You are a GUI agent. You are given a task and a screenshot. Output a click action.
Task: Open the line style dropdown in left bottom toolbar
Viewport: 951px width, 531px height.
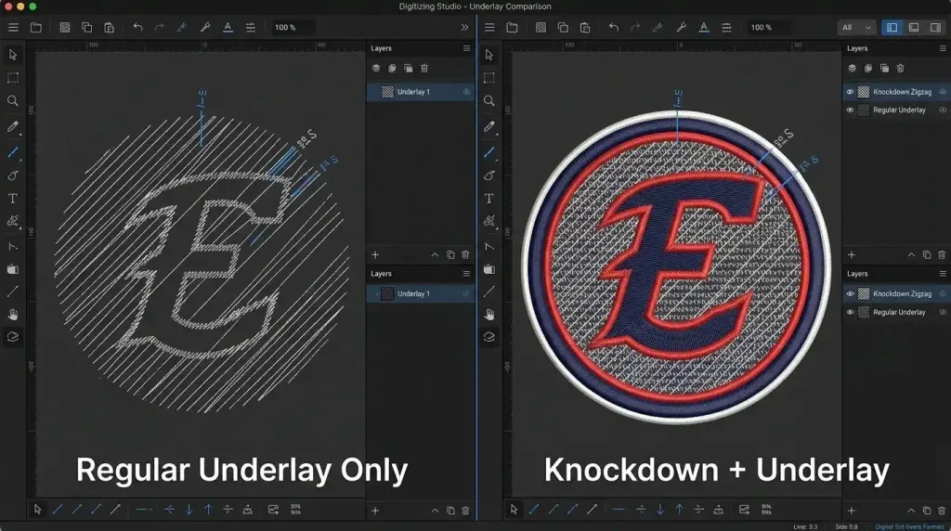tap(144, 510)
